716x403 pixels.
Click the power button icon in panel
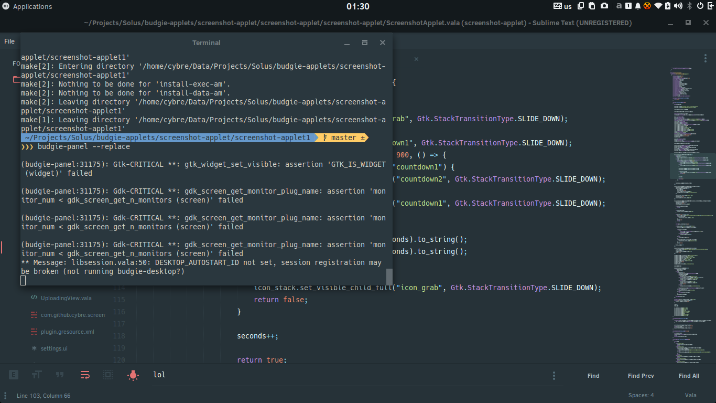700,6
